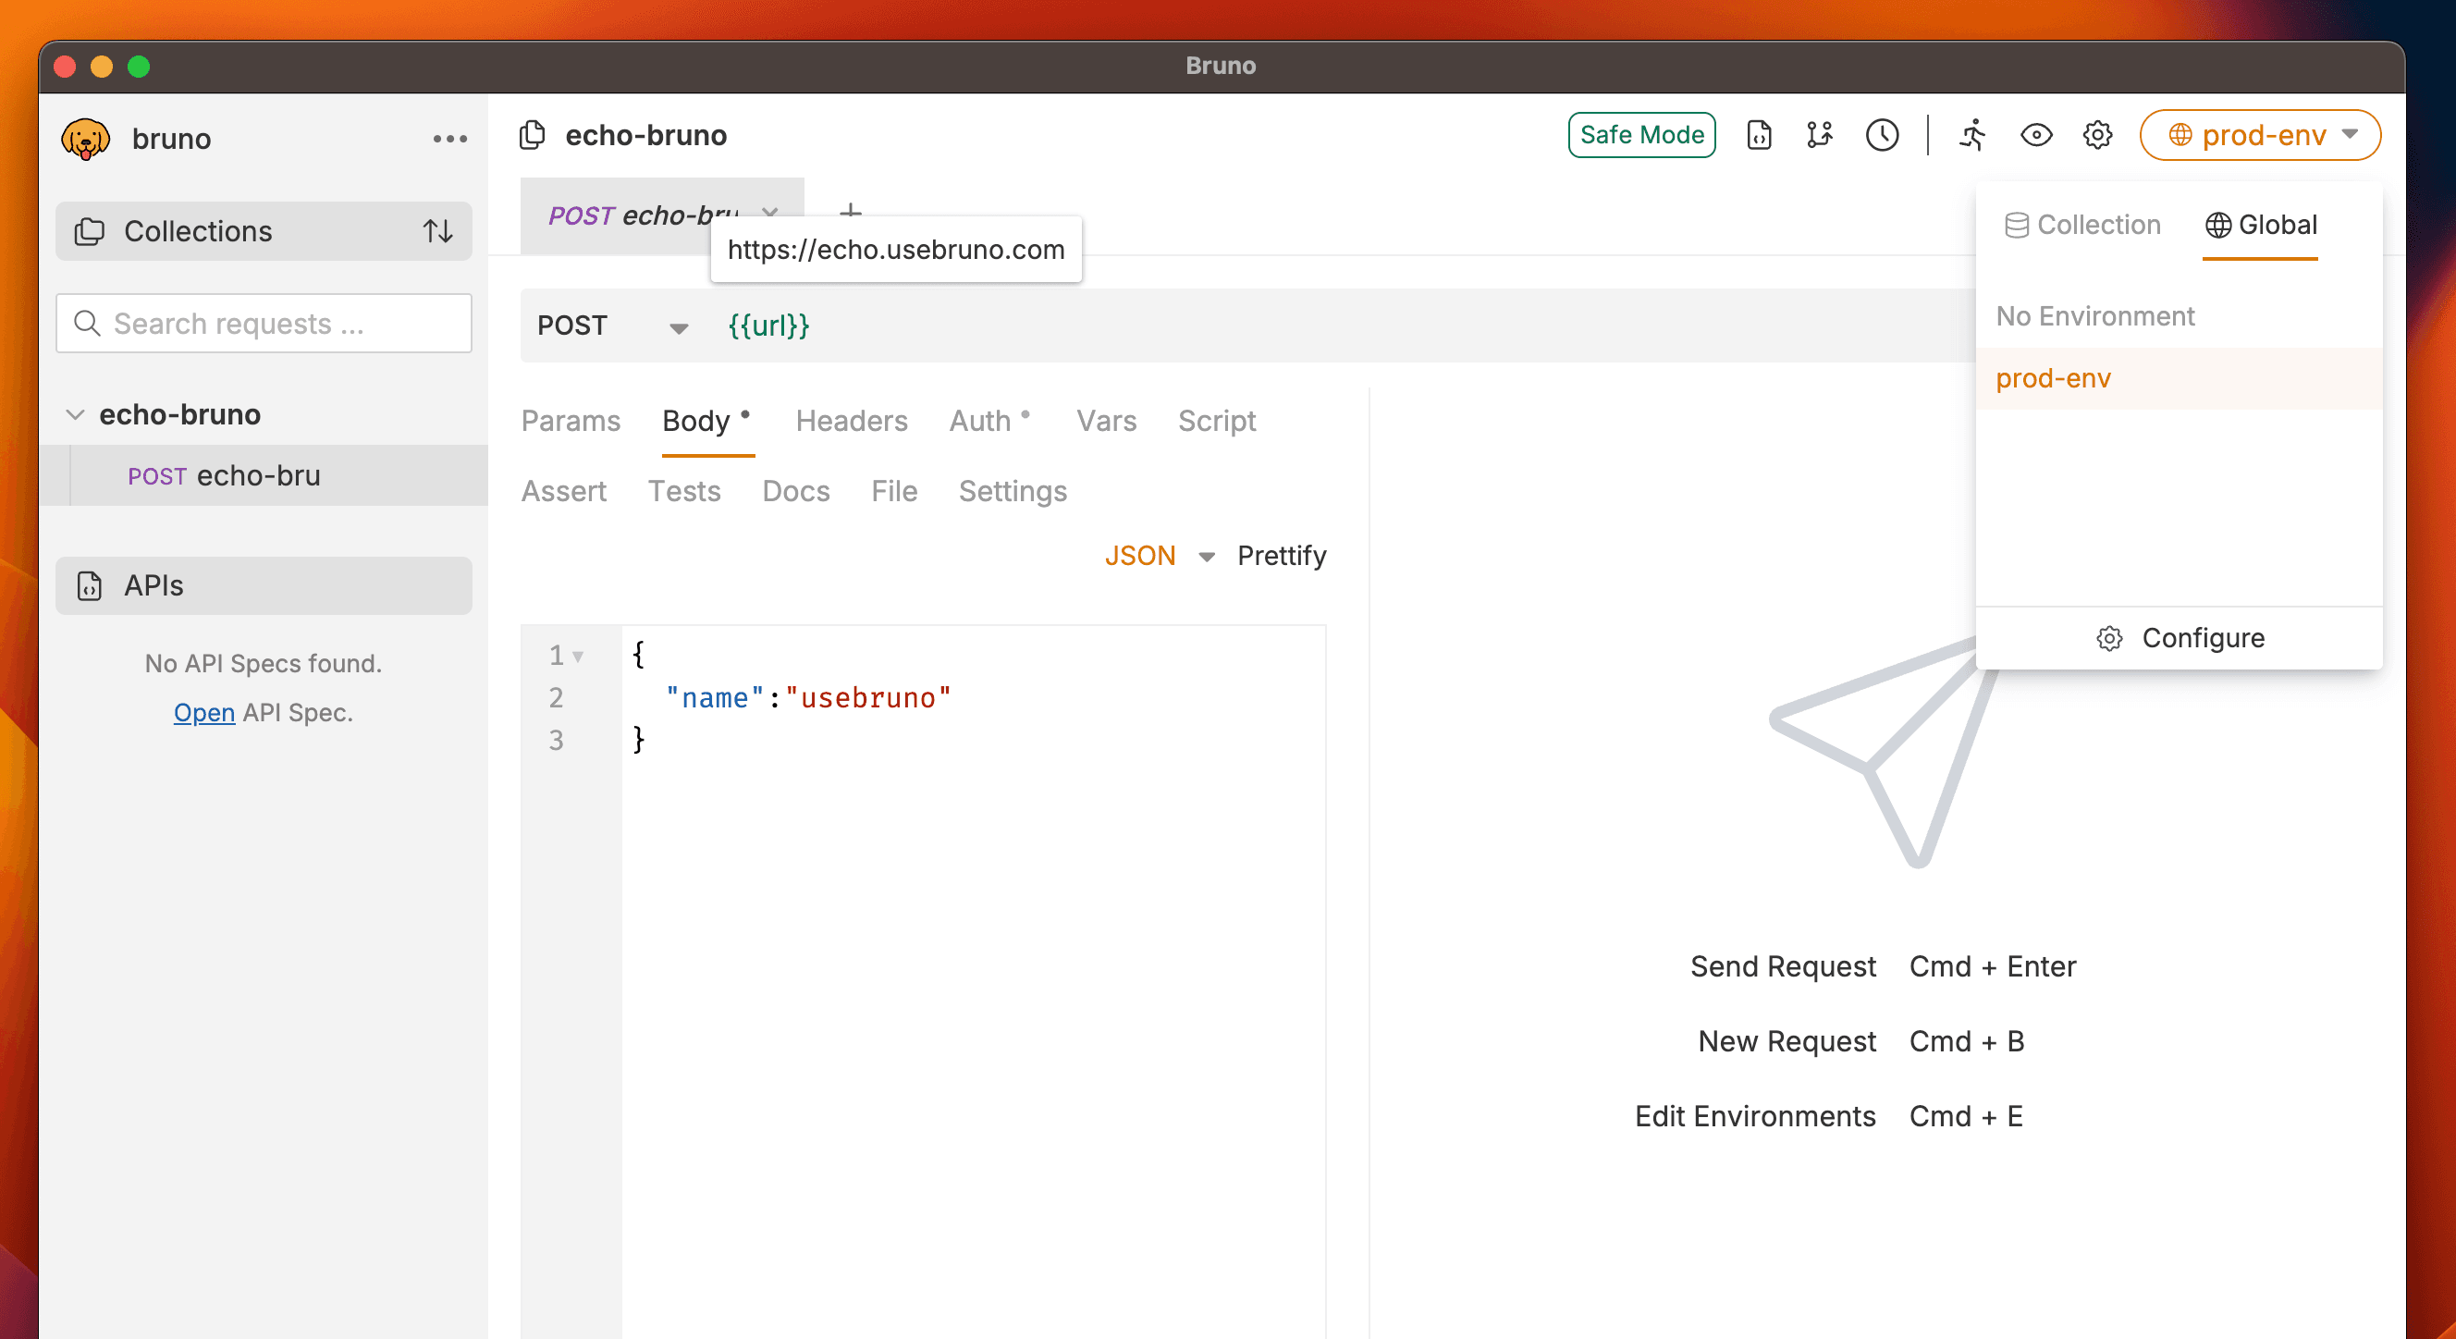Viewport: 2456px width, 1339px height.
Task: Switch to Collection environments tab
Action: [2082, 225]
